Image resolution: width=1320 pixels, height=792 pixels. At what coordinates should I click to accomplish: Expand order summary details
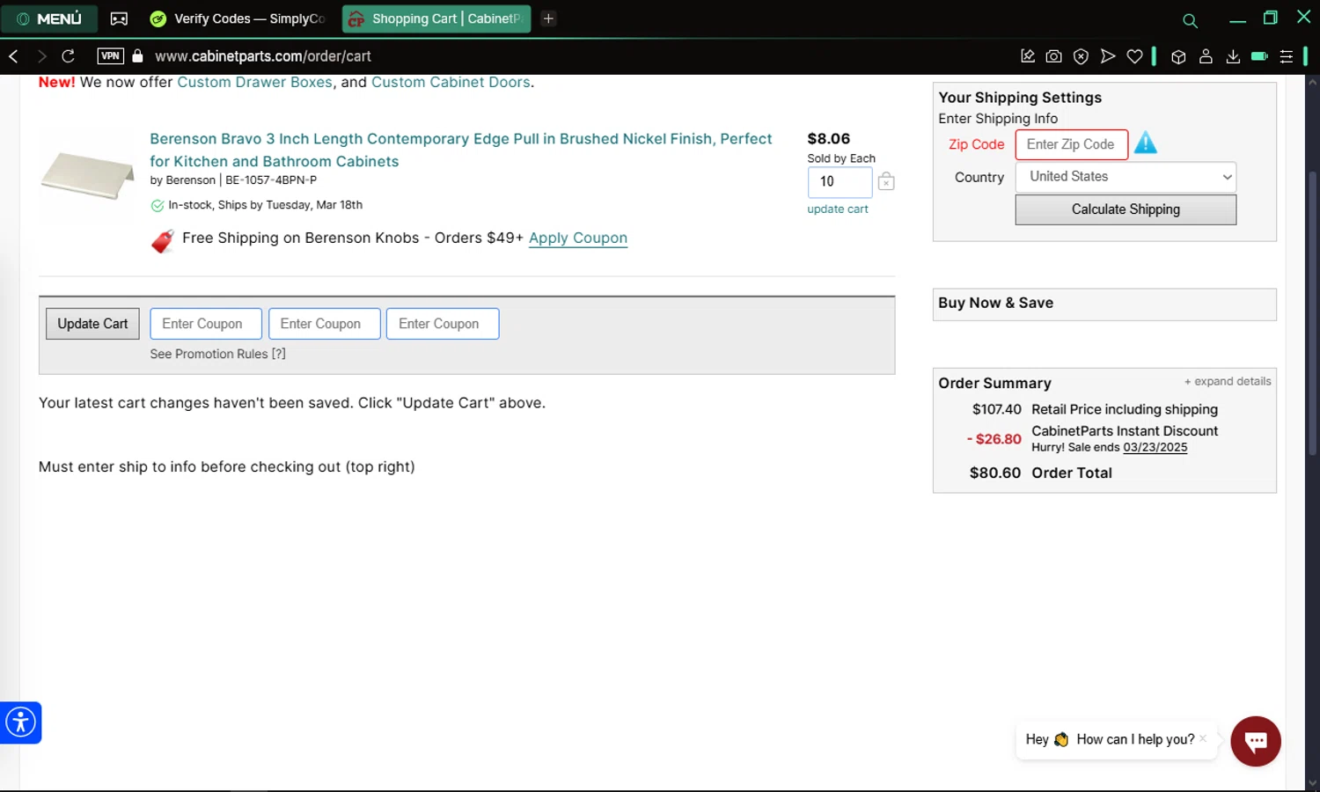(1228, 381)
